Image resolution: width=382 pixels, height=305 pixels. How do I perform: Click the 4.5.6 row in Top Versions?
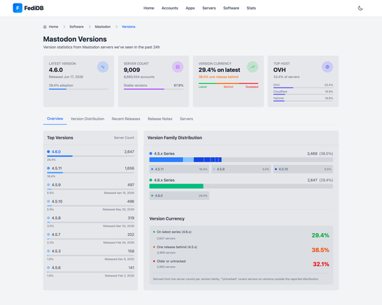[x=90, y=272]
